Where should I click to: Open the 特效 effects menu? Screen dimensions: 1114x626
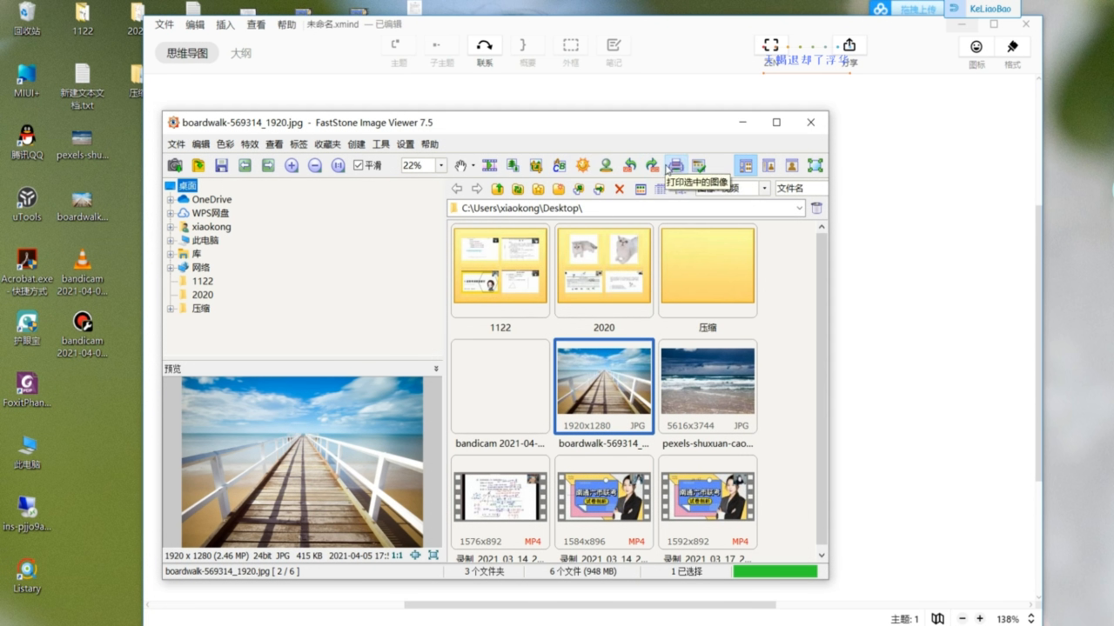click(x=250, y=144)
